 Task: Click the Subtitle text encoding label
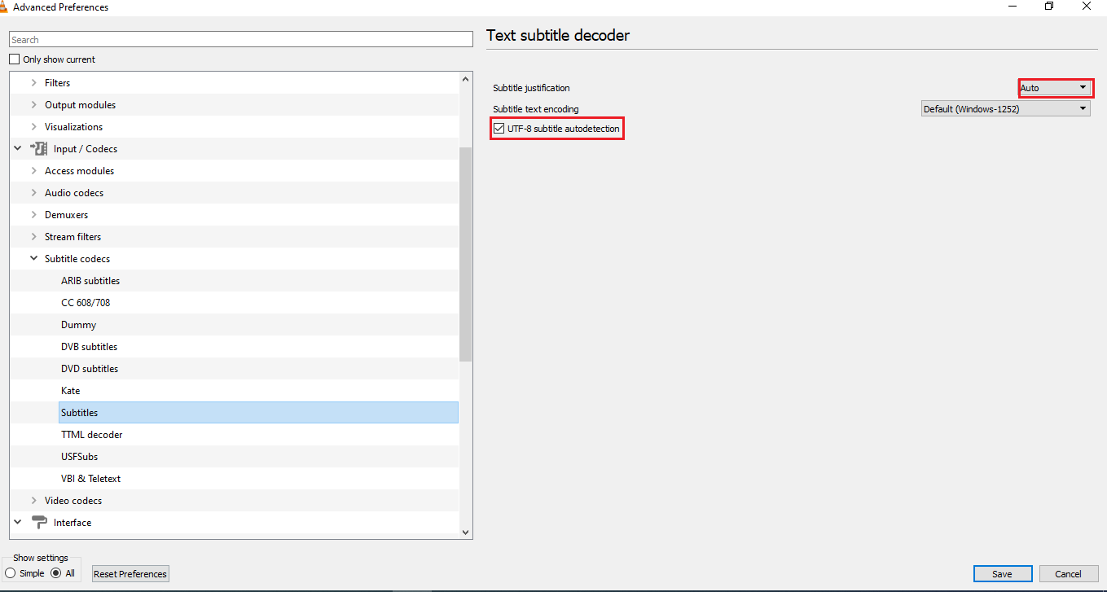pyautogui.click(x=536, y=109)
